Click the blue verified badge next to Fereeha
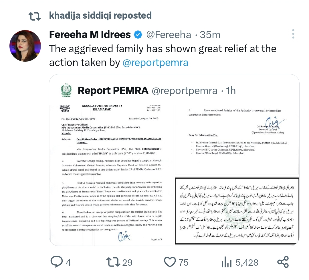This screenshot has height=280, width=309. click(138, 34)
